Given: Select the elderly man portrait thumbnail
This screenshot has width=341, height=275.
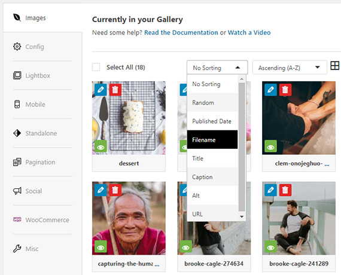Looking at the screenshot, I should click(x=129, y=218).
